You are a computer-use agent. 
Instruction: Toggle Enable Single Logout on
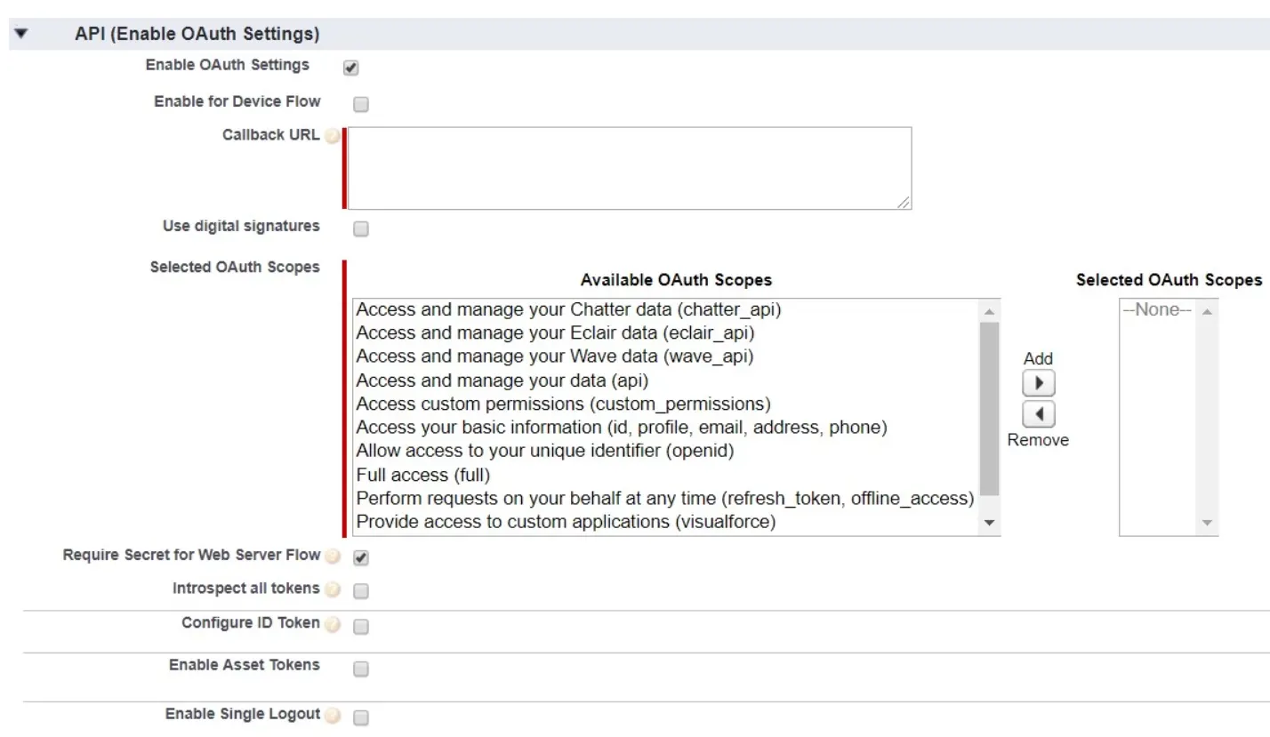(x=359, y=716)
